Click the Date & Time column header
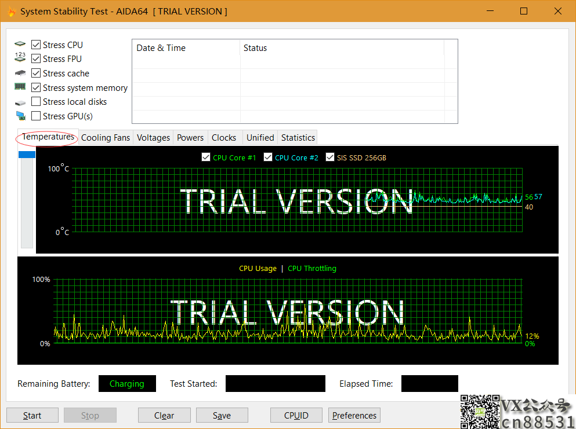Image resolution: width=576 pixels, height=429 pixels. [186, 47]
